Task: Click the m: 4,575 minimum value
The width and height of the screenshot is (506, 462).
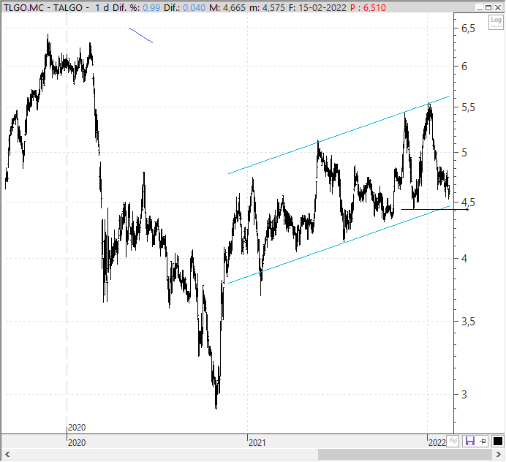Action: (267, 7)
